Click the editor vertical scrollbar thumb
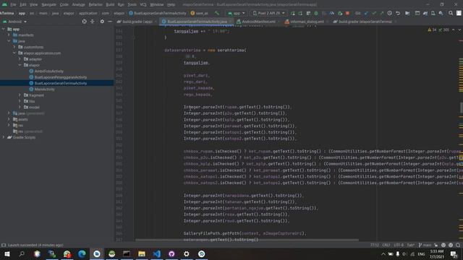Screen dimensions: 463x260 tap(461, 108)
